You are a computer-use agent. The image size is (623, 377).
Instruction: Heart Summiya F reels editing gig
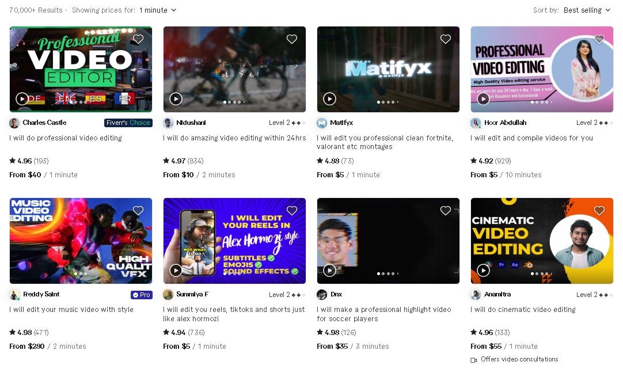[291, 210]
